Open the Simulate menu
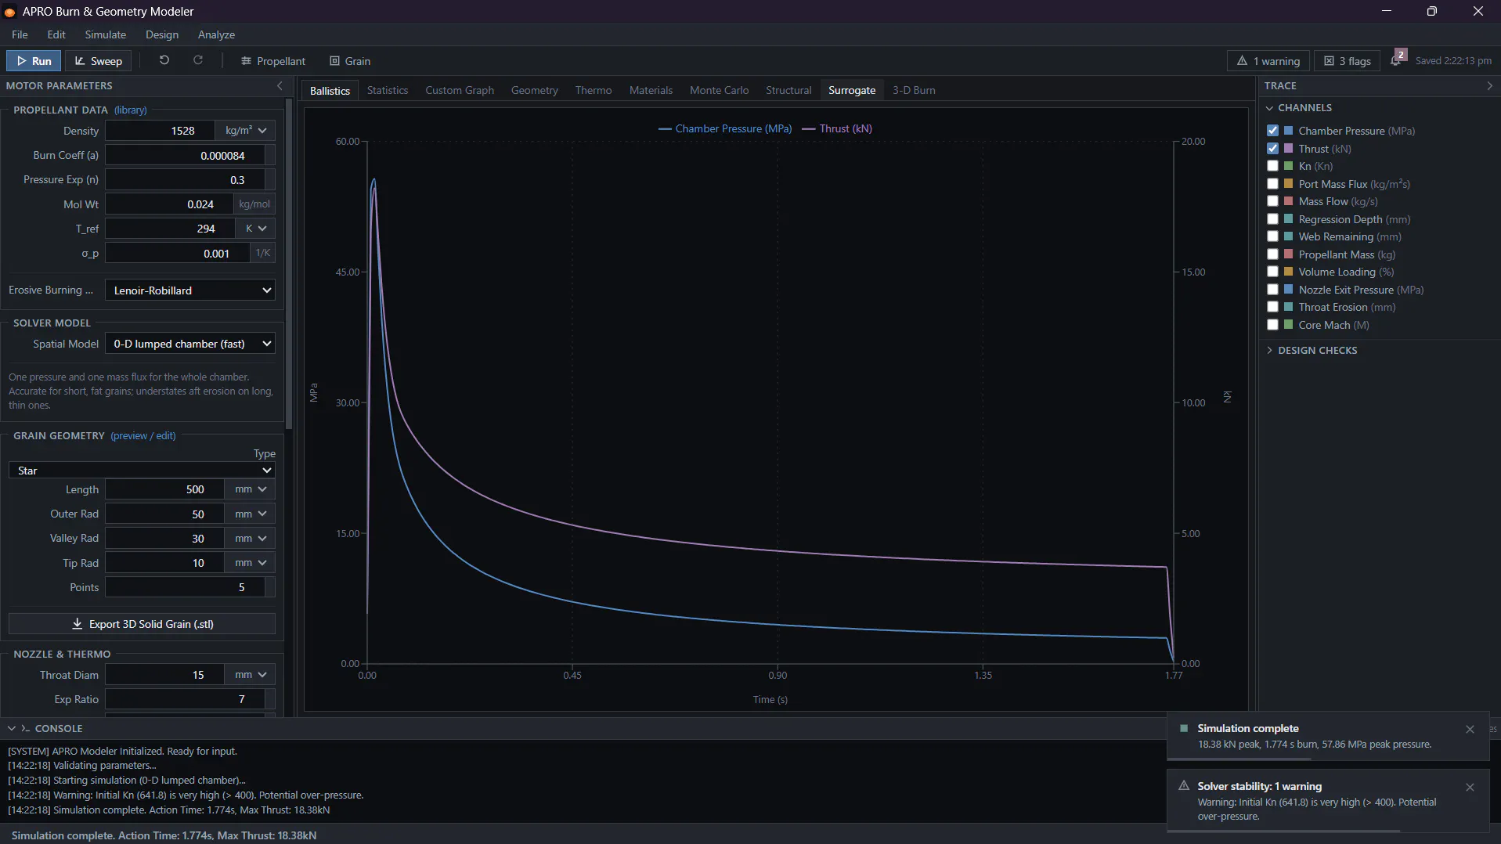 (x=106, y=35)
